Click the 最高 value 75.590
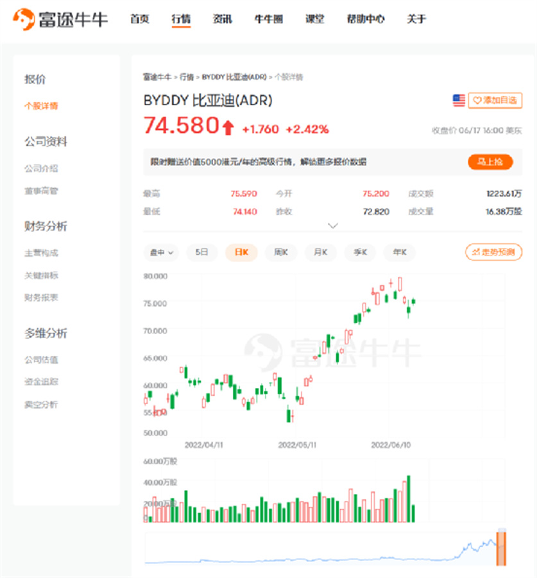Screen dimensions: 537x578 tap(244, 193)
